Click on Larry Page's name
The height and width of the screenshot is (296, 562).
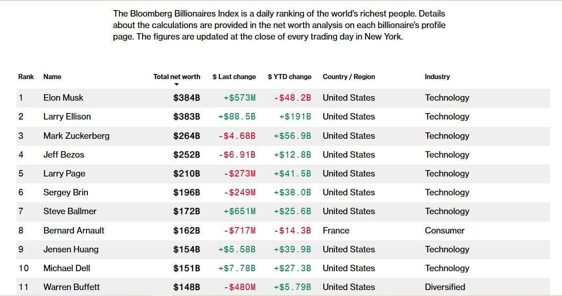click(x=64, y=174)
